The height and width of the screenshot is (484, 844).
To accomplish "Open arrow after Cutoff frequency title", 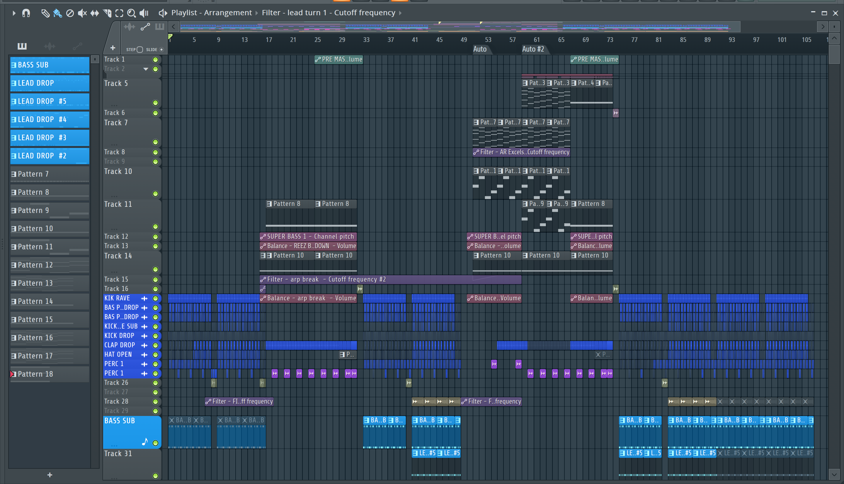I will click(x=400, y=13).
